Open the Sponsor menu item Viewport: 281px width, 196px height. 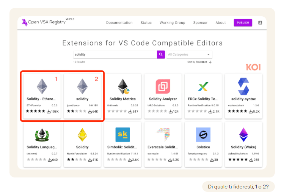coord(200,23)
